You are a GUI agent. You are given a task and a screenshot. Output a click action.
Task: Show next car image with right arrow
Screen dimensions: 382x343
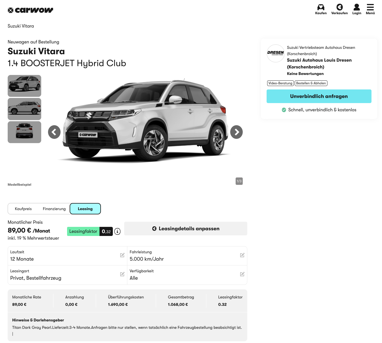tap(236, 132)
